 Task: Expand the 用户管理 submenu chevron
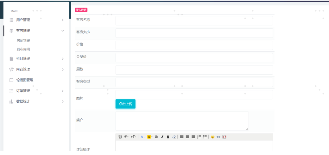coord(62,20)
